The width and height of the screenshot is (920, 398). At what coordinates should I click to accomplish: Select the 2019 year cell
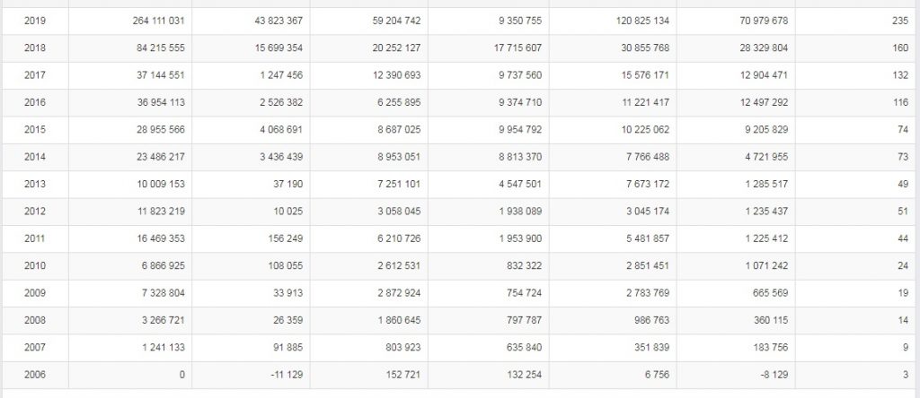tap(35, 22)
